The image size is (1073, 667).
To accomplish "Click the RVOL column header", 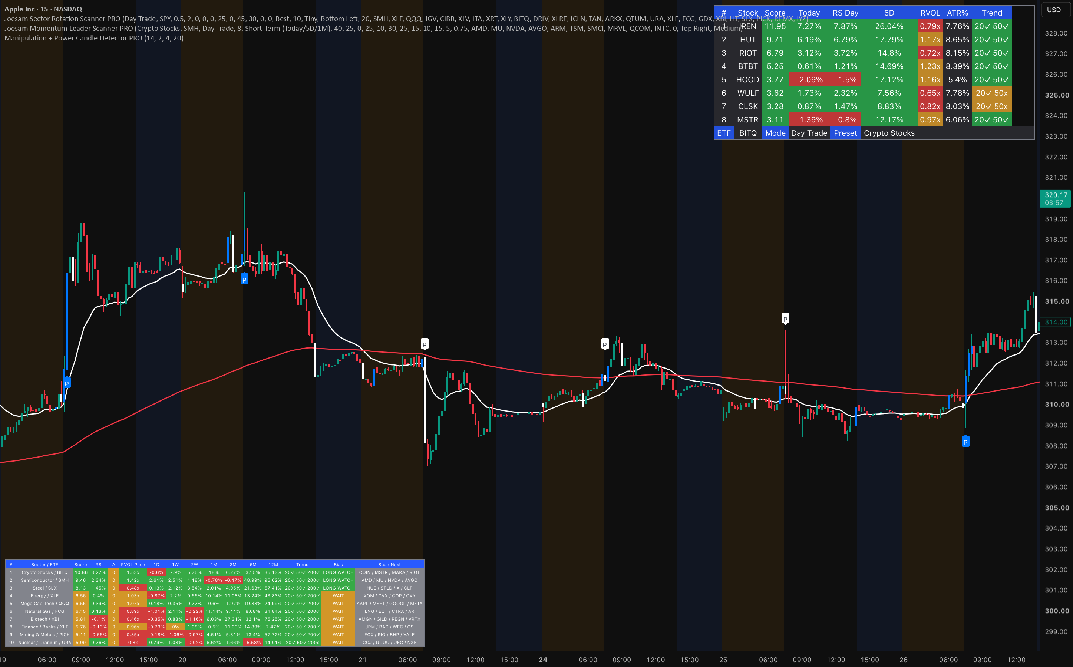I will [930, 13].
